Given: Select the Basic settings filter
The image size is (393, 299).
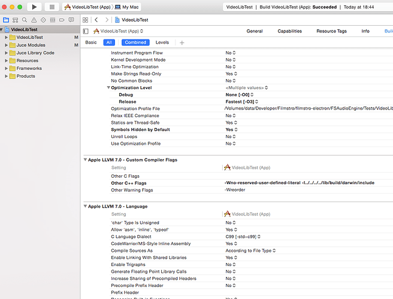Looking at the screenshot, I should [90, 42].
